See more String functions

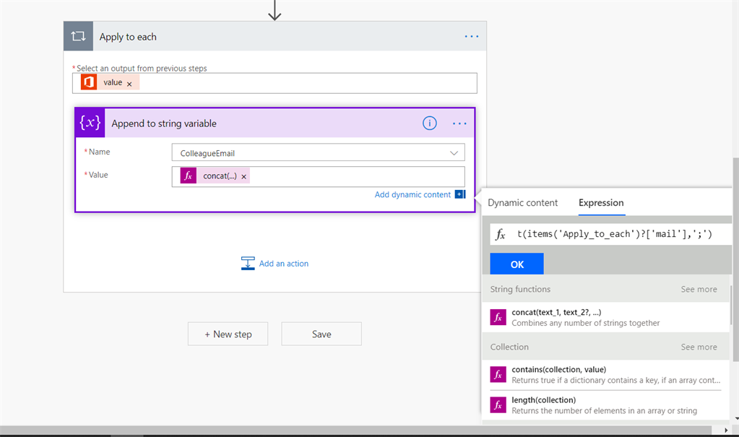coord(699,289)
